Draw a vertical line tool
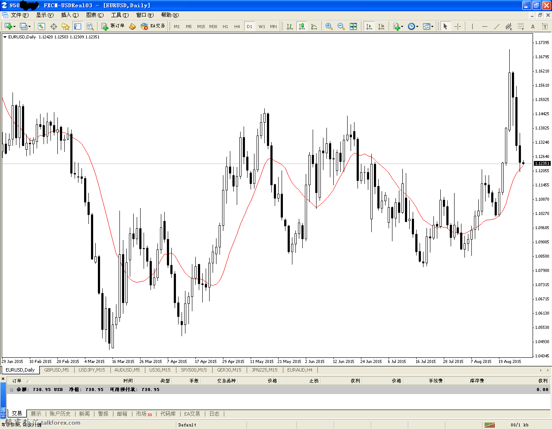 pos(473,26)
